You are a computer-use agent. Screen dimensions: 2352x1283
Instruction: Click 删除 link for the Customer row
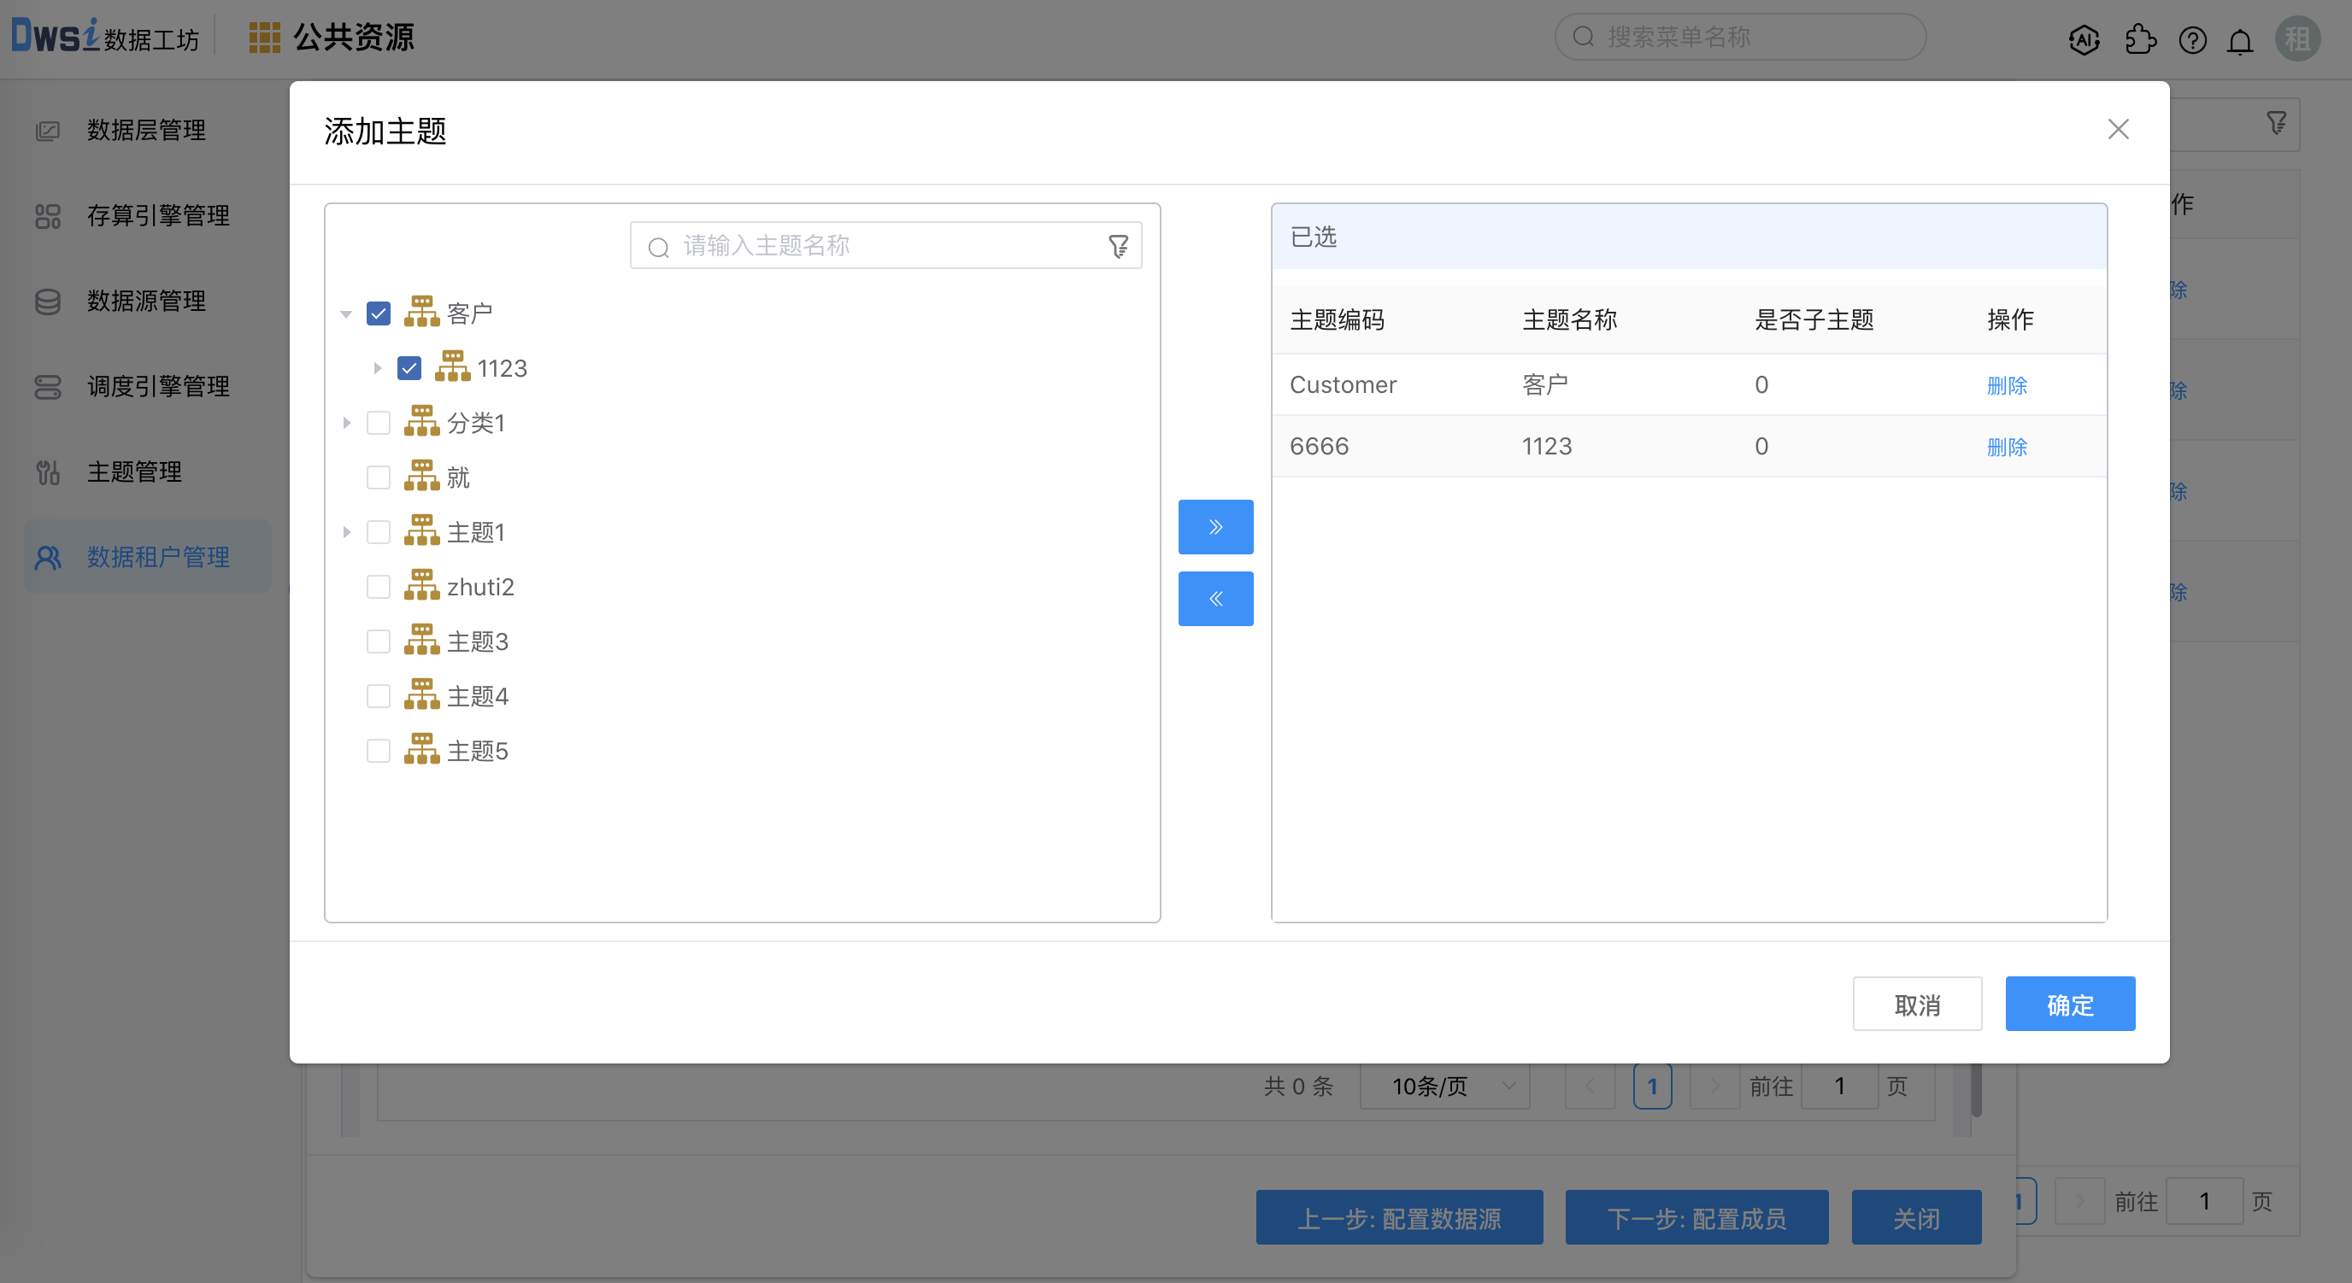pos(2006,385)
